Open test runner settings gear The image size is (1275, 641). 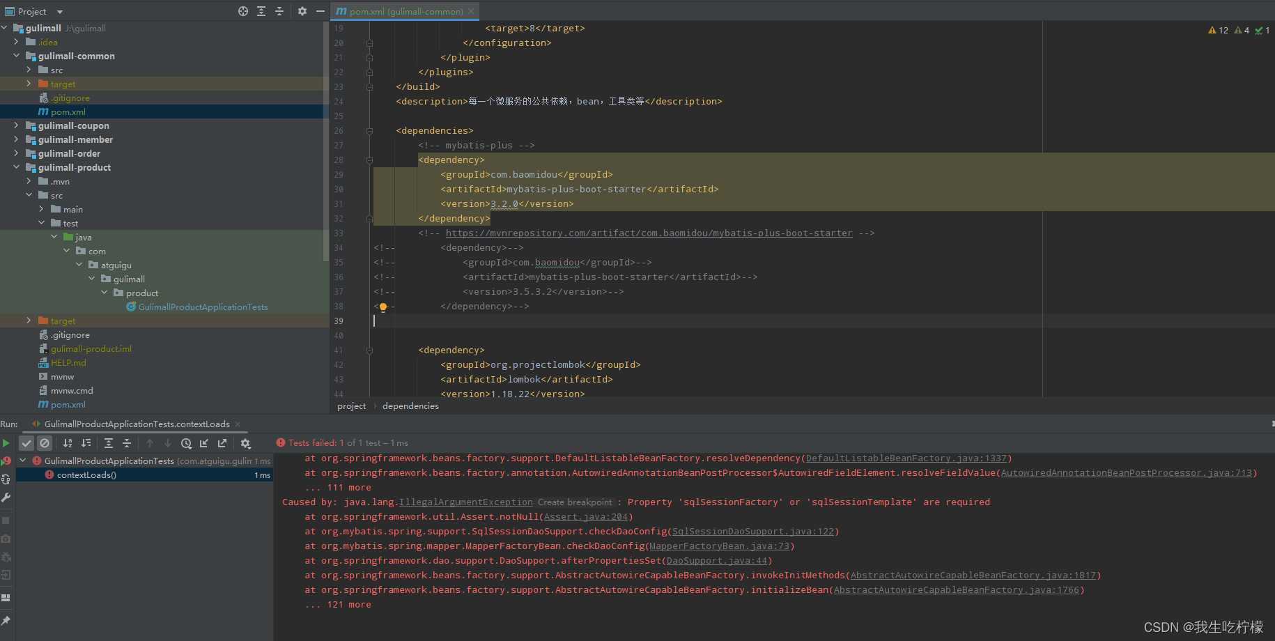pos(245,443)
